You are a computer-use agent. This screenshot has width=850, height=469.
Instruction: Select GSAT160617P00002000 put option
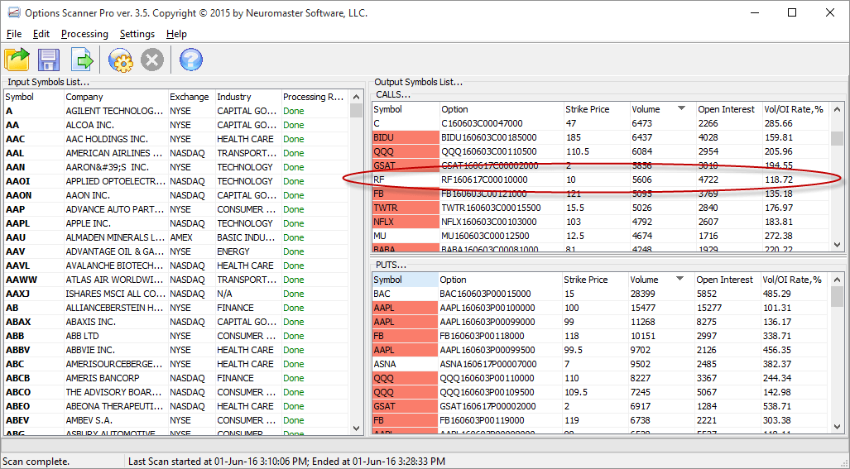click(x=487, y=407)
